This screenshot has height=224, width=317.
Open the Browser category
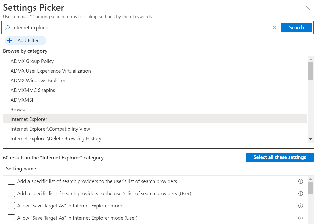tap(19, 109)
